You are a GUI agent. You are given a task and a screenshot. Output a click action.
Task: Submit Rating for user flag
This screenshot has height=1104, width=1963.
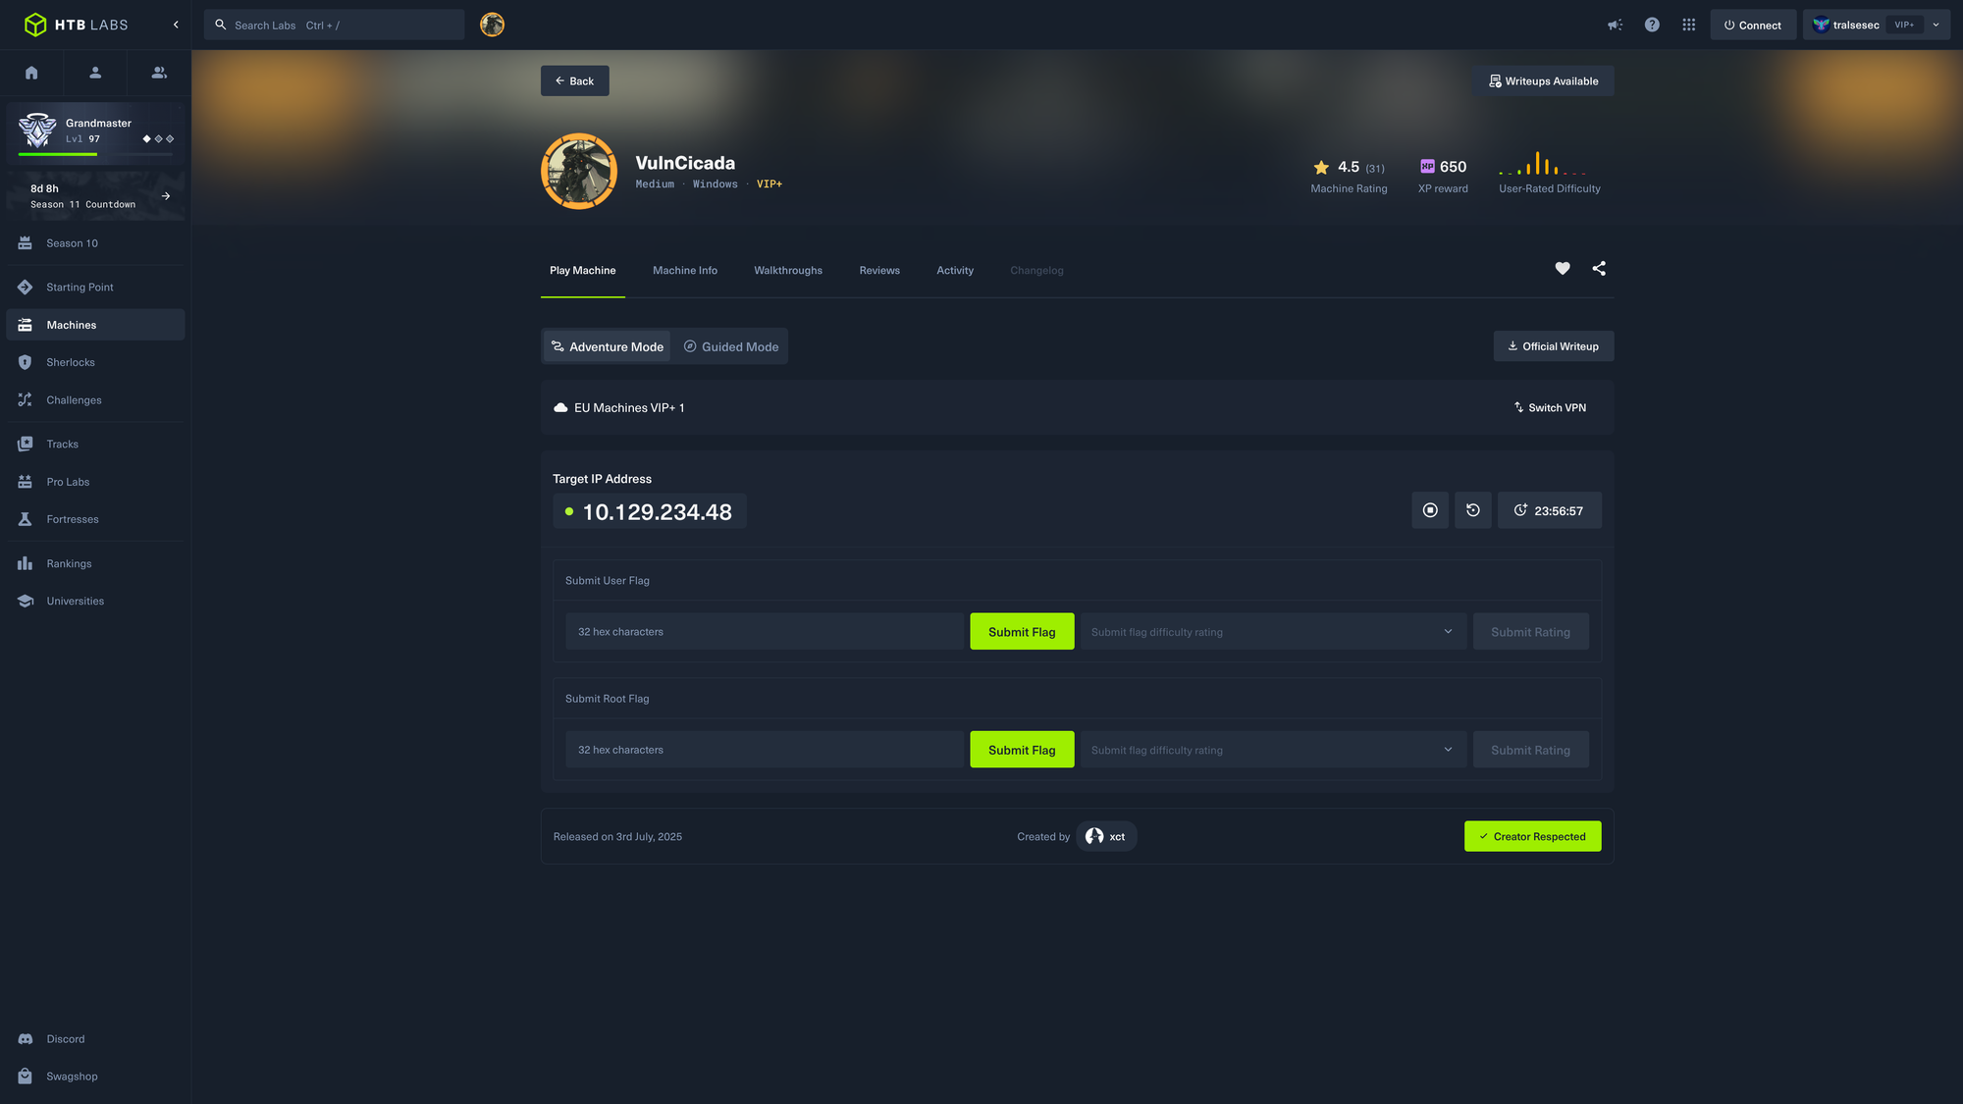(1531, 631)
